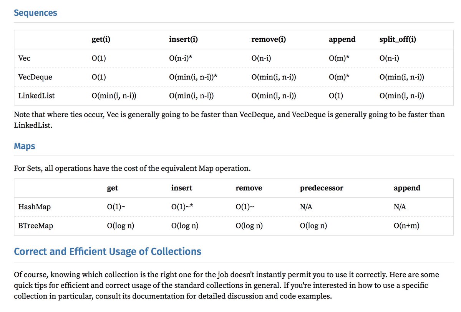Image resolution: width=461 pixels, height=312 pixels.
Task: Click the remove(i) column header
Action: click(x=269, y=39)
